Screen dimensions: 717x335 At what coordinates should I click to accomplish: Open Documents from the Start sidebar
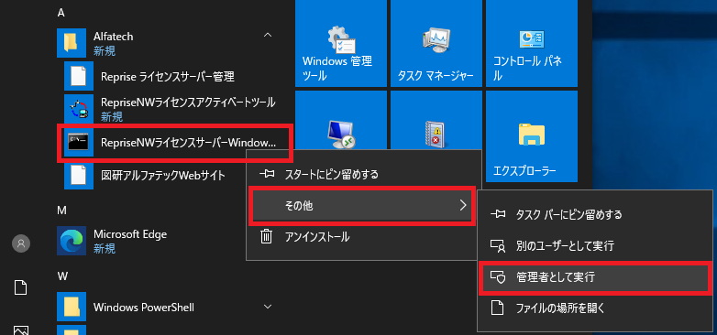coord(21,288)
